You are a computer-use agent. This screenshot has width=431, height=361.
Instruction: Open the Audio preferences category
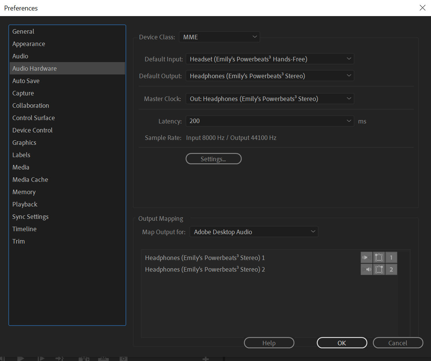click(x=67, y=56)
